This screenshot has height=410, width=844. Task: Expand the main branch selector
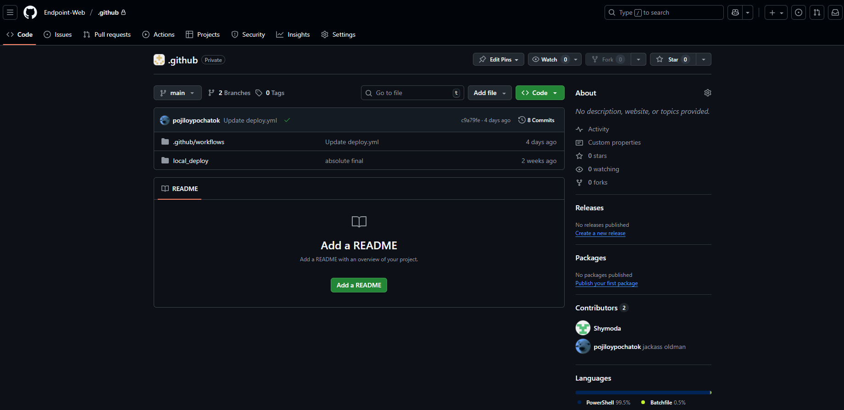tap(178, 93)
